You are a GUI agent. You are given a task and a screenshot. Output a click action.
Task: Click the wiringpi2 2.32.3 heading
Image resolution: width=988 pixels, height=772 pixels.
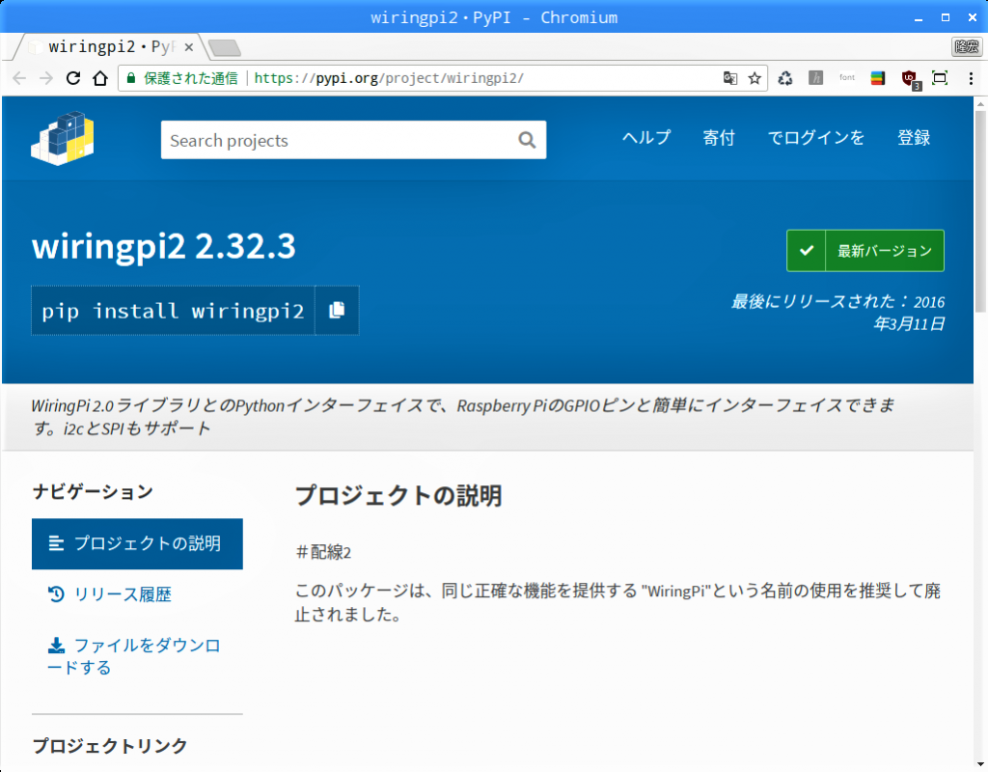(164, 246)
